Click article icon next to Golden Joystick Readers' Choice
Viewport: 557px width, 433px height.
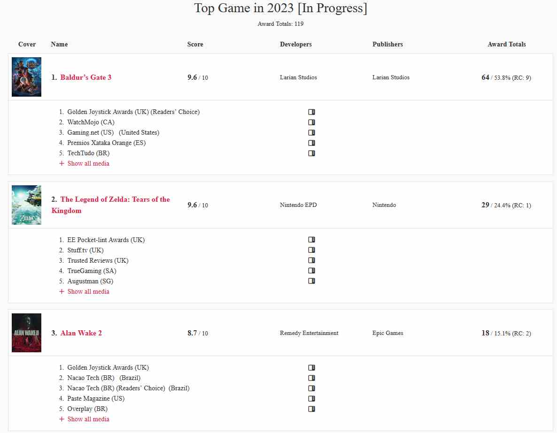click(x=311, y=112)
